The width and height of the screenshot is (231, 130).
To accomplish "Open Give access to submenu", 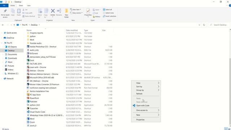I will click(146, 110).
